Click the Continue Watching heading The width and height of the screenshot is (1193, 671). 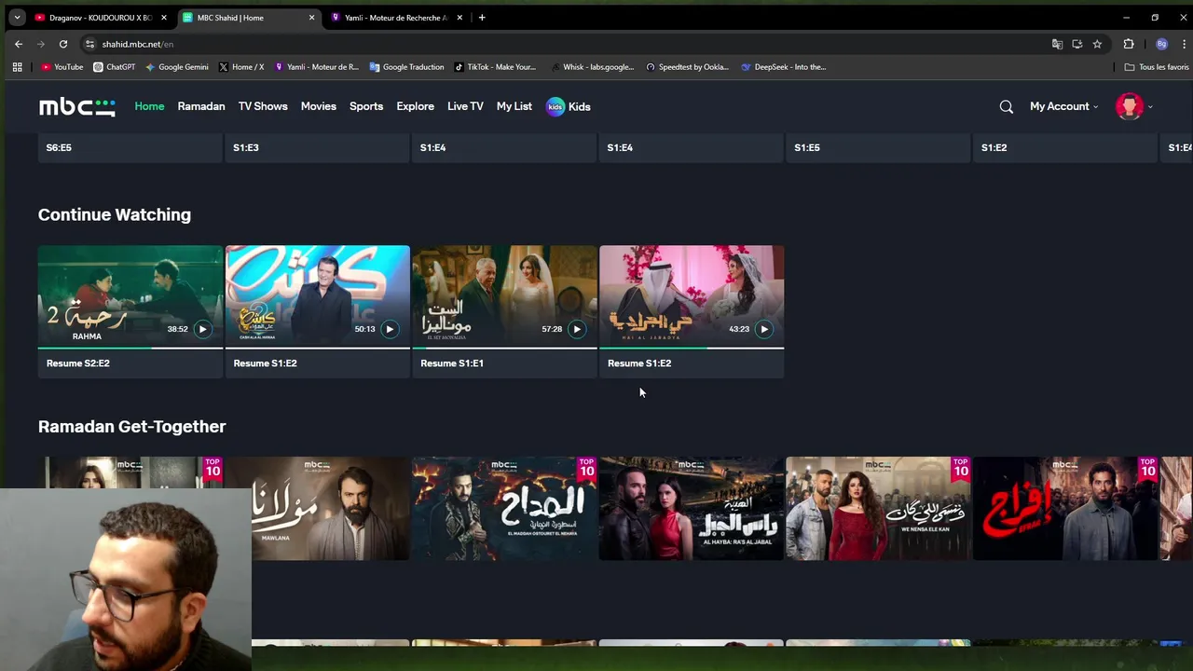115,214
